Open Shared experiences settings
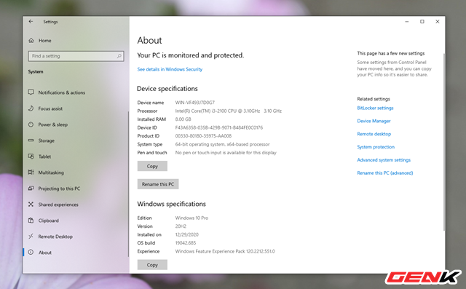 pyautogui.click(x=58, y=205)
